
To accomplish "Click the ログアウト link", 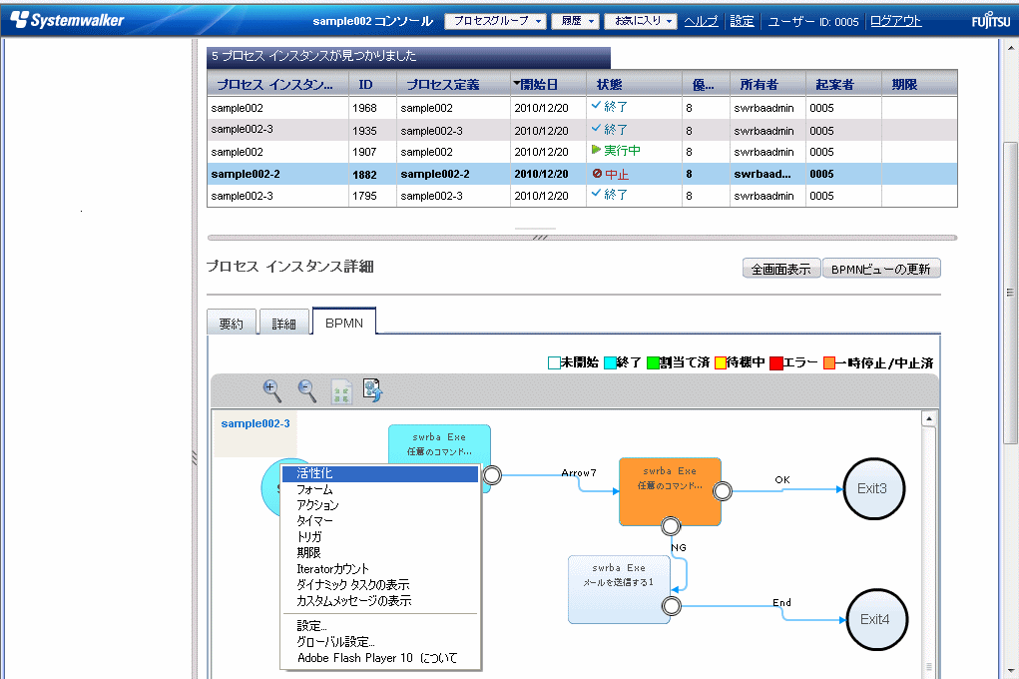I will tap(895, 21).
